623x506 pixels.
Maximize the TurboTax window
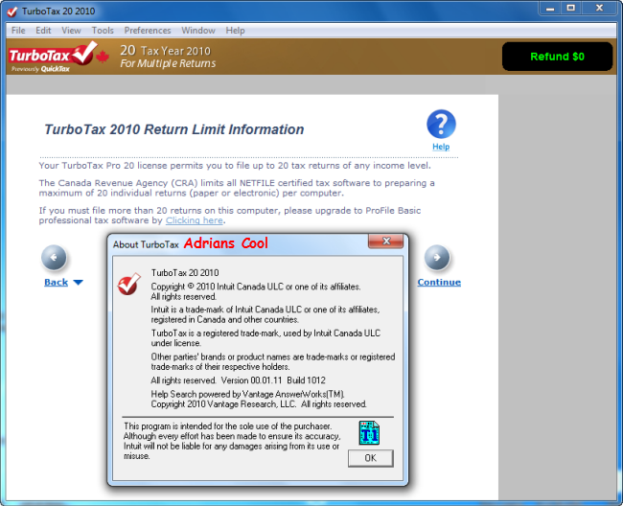[571, 9]
